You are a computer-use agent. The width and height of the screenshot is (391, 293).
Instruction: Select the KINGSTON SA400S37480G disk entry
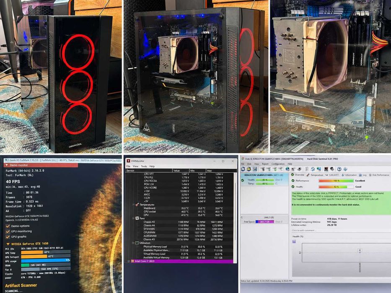[x=264, y=179]
